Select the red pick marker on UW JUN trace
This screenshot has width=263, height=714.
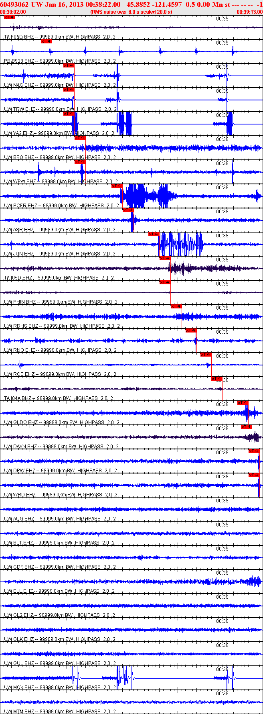[x=154, y=234]
